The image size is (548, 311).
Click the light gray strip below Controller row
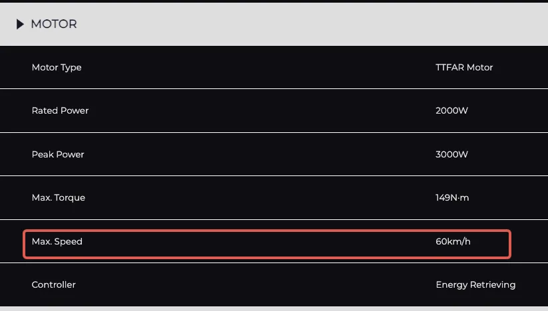point(266,308)
